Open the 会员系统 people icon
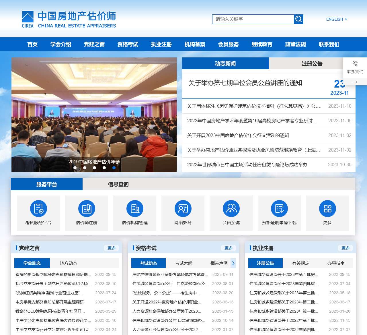Screen dimensions: 367x335 [231, 209]
